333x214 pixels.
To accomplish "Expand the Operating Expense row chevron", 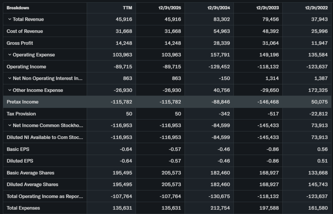I will point(10,55).
